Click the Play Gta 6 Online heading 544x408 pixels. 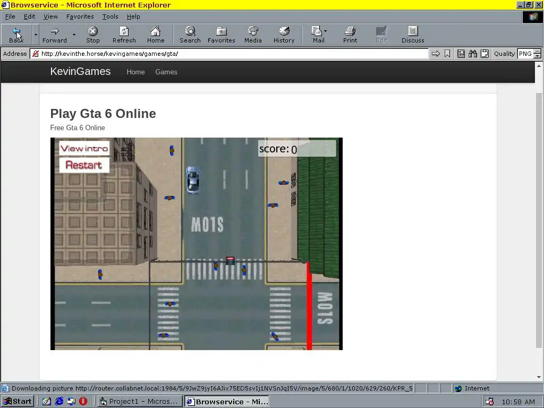click(103, 114)
